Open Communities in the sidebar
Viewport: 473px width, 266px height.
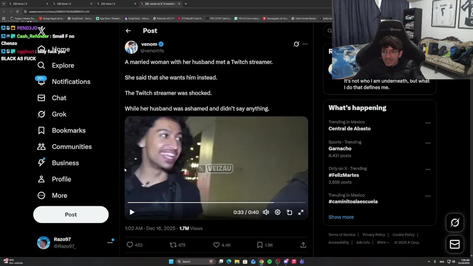64,147
